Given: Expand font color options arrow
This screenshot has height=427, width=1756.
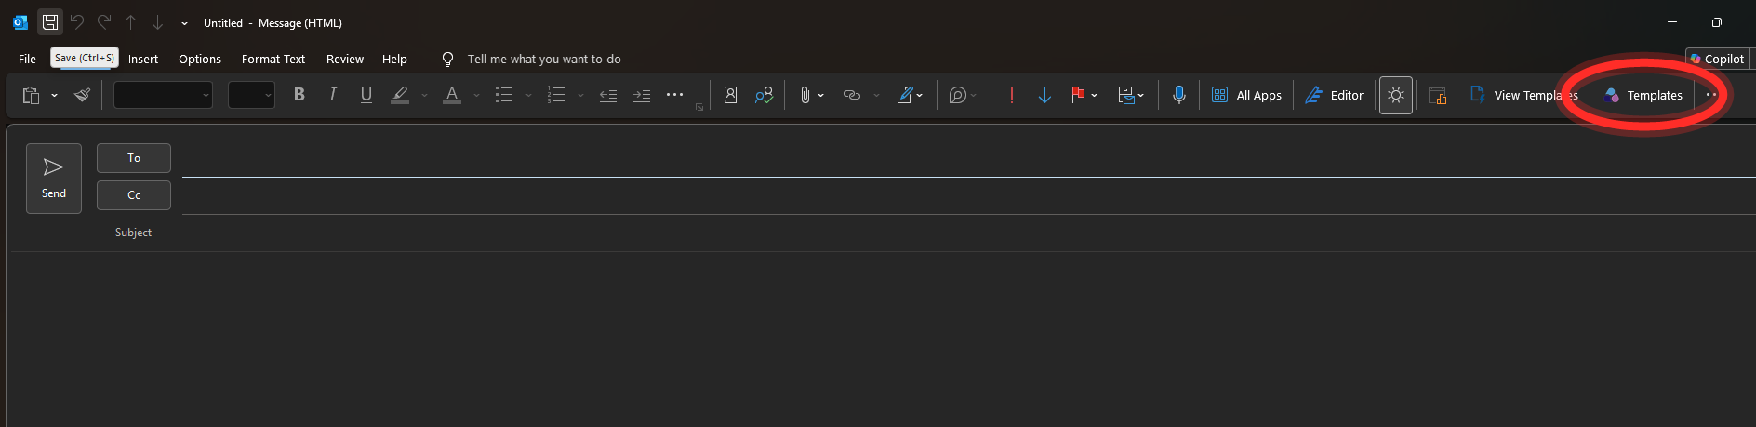Looking at the screenshot, I should 476,95.
